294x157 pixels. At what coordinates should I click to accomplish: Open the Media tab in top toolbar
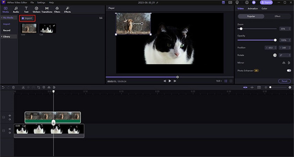tap(6, 10)
